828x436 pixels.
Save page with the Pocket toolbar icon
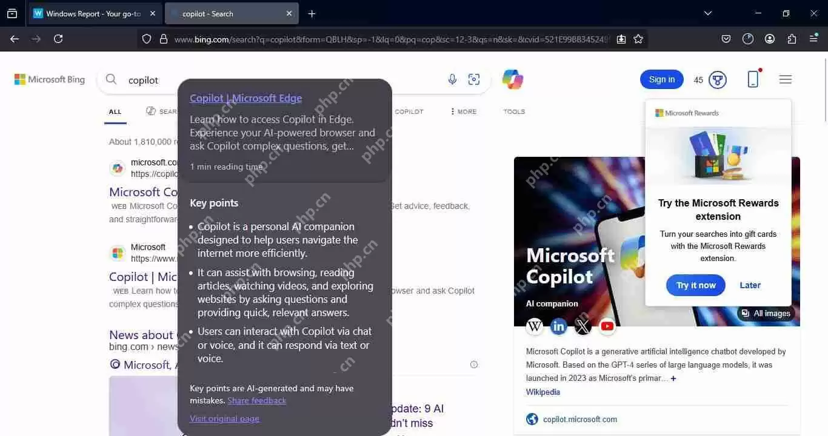(726, 39)
